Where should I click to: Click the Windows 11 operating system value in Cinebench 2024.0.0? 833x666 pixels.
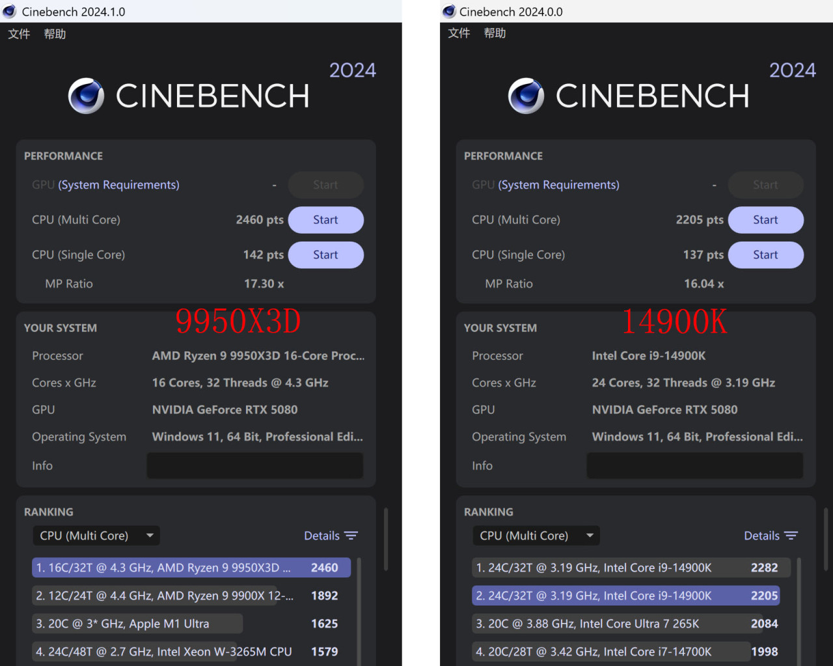coord(698,437)
